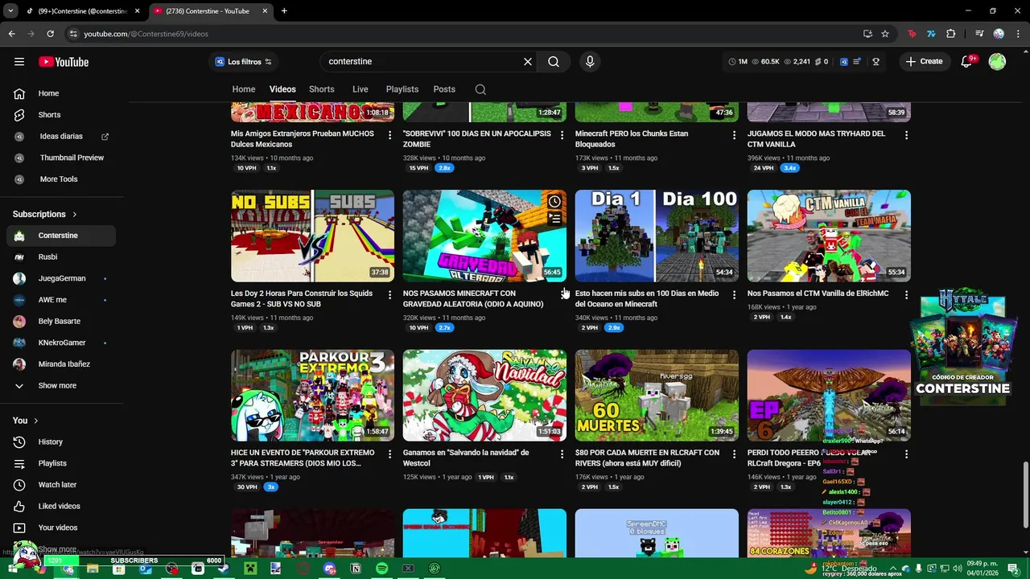Open the Playlists tab
The image size is (1030, 579).
coord(402,89)
